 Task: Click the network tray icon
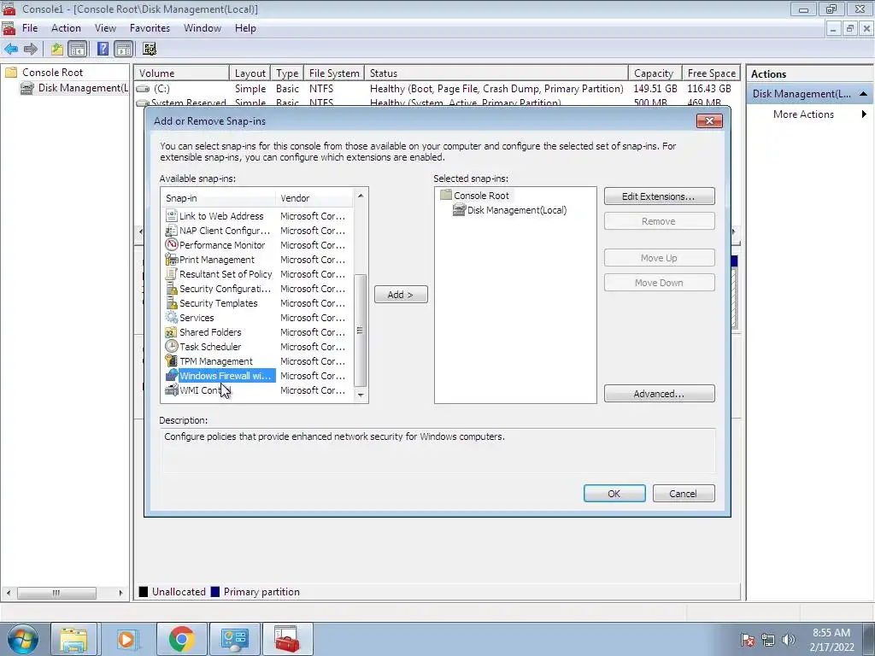(x=768, y=640)
